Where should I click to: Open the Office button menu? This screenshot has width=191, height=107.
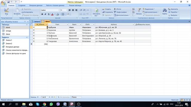pyautogui.click(x=3, y=3)
